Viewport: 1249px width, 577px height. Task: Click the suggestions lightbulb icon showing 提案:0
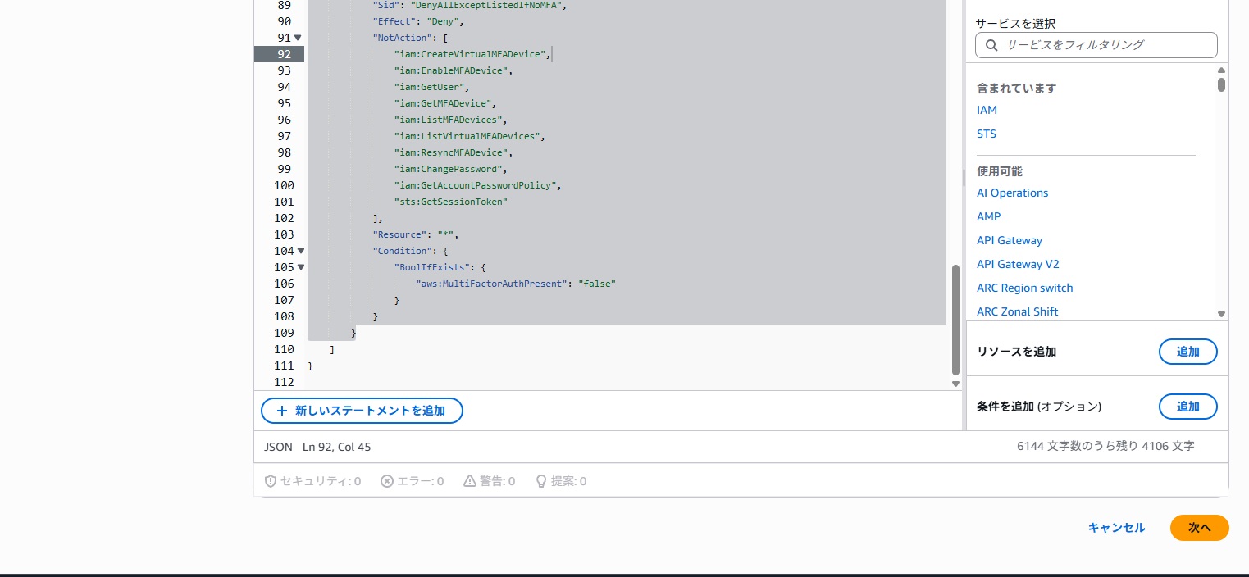click(x=541, y=481)
